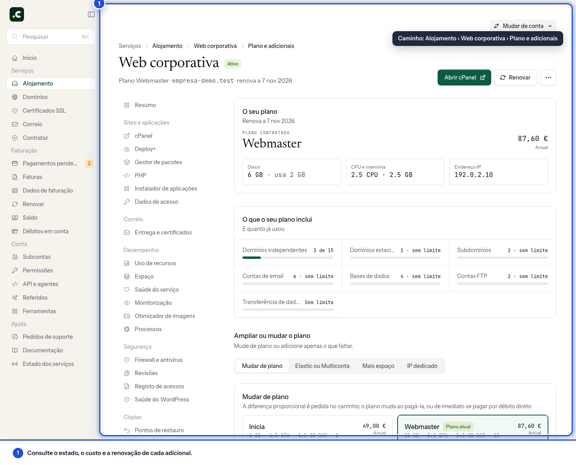This screenshot has width=576, height=465.
Task: Collapse the sidebar with the panel icon
Action: [x=91, y=14]
